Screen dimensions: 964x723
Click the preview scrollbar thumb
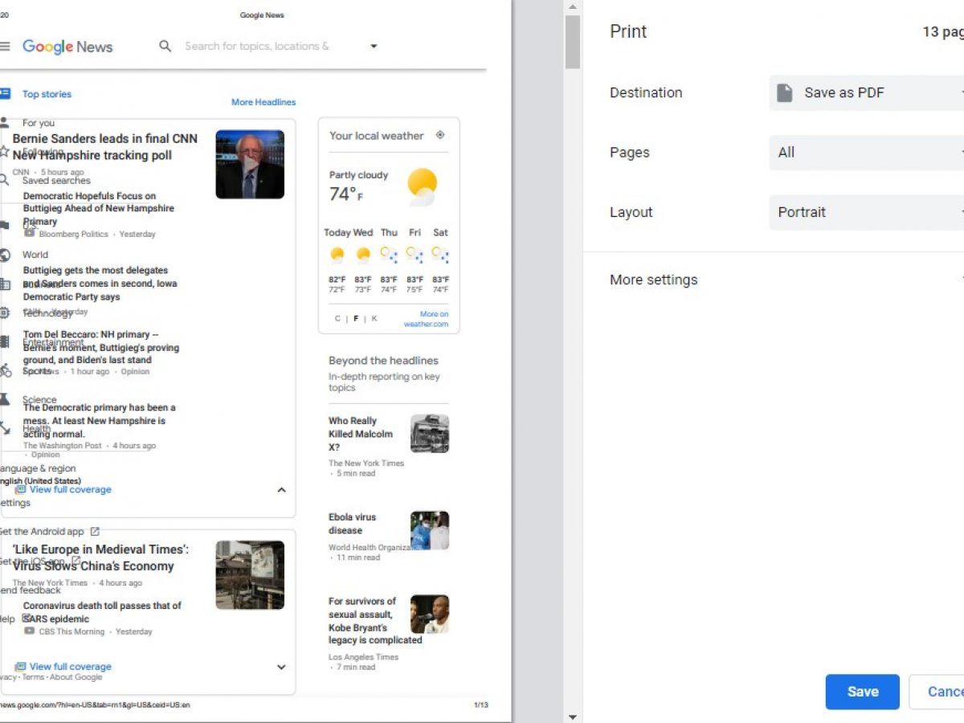click(572, 42)
